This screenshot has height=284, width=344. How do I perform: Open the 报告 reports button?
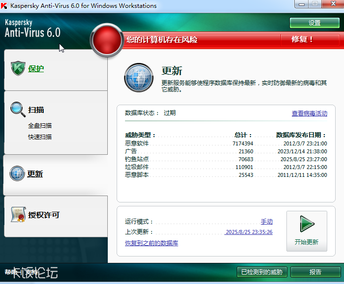tap(315, 272)
